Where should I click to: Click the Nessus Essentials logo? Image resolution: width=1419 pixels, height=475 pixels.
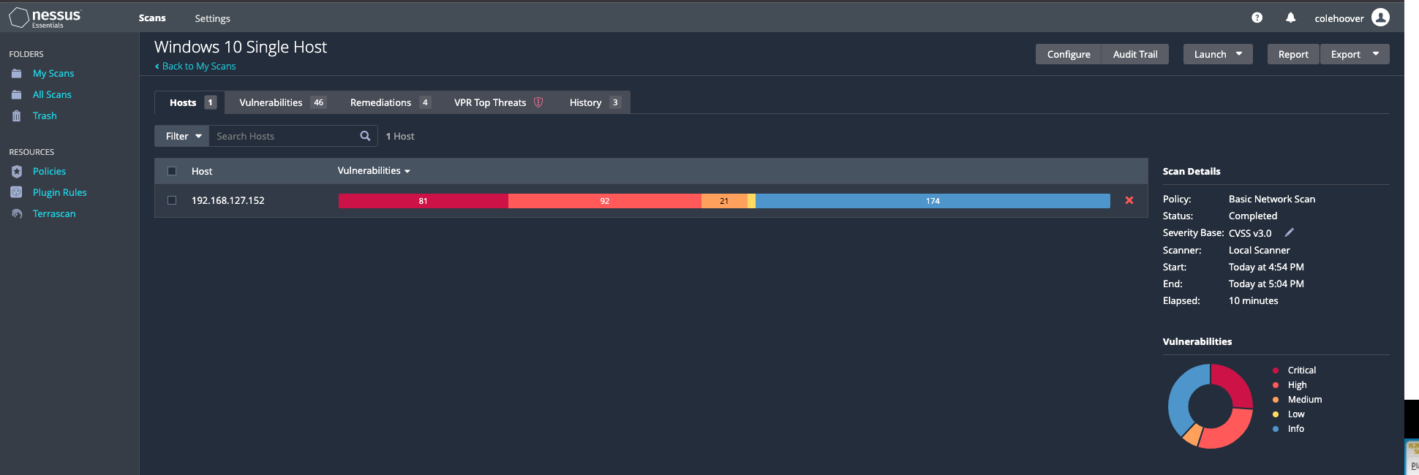coord(45,18)
